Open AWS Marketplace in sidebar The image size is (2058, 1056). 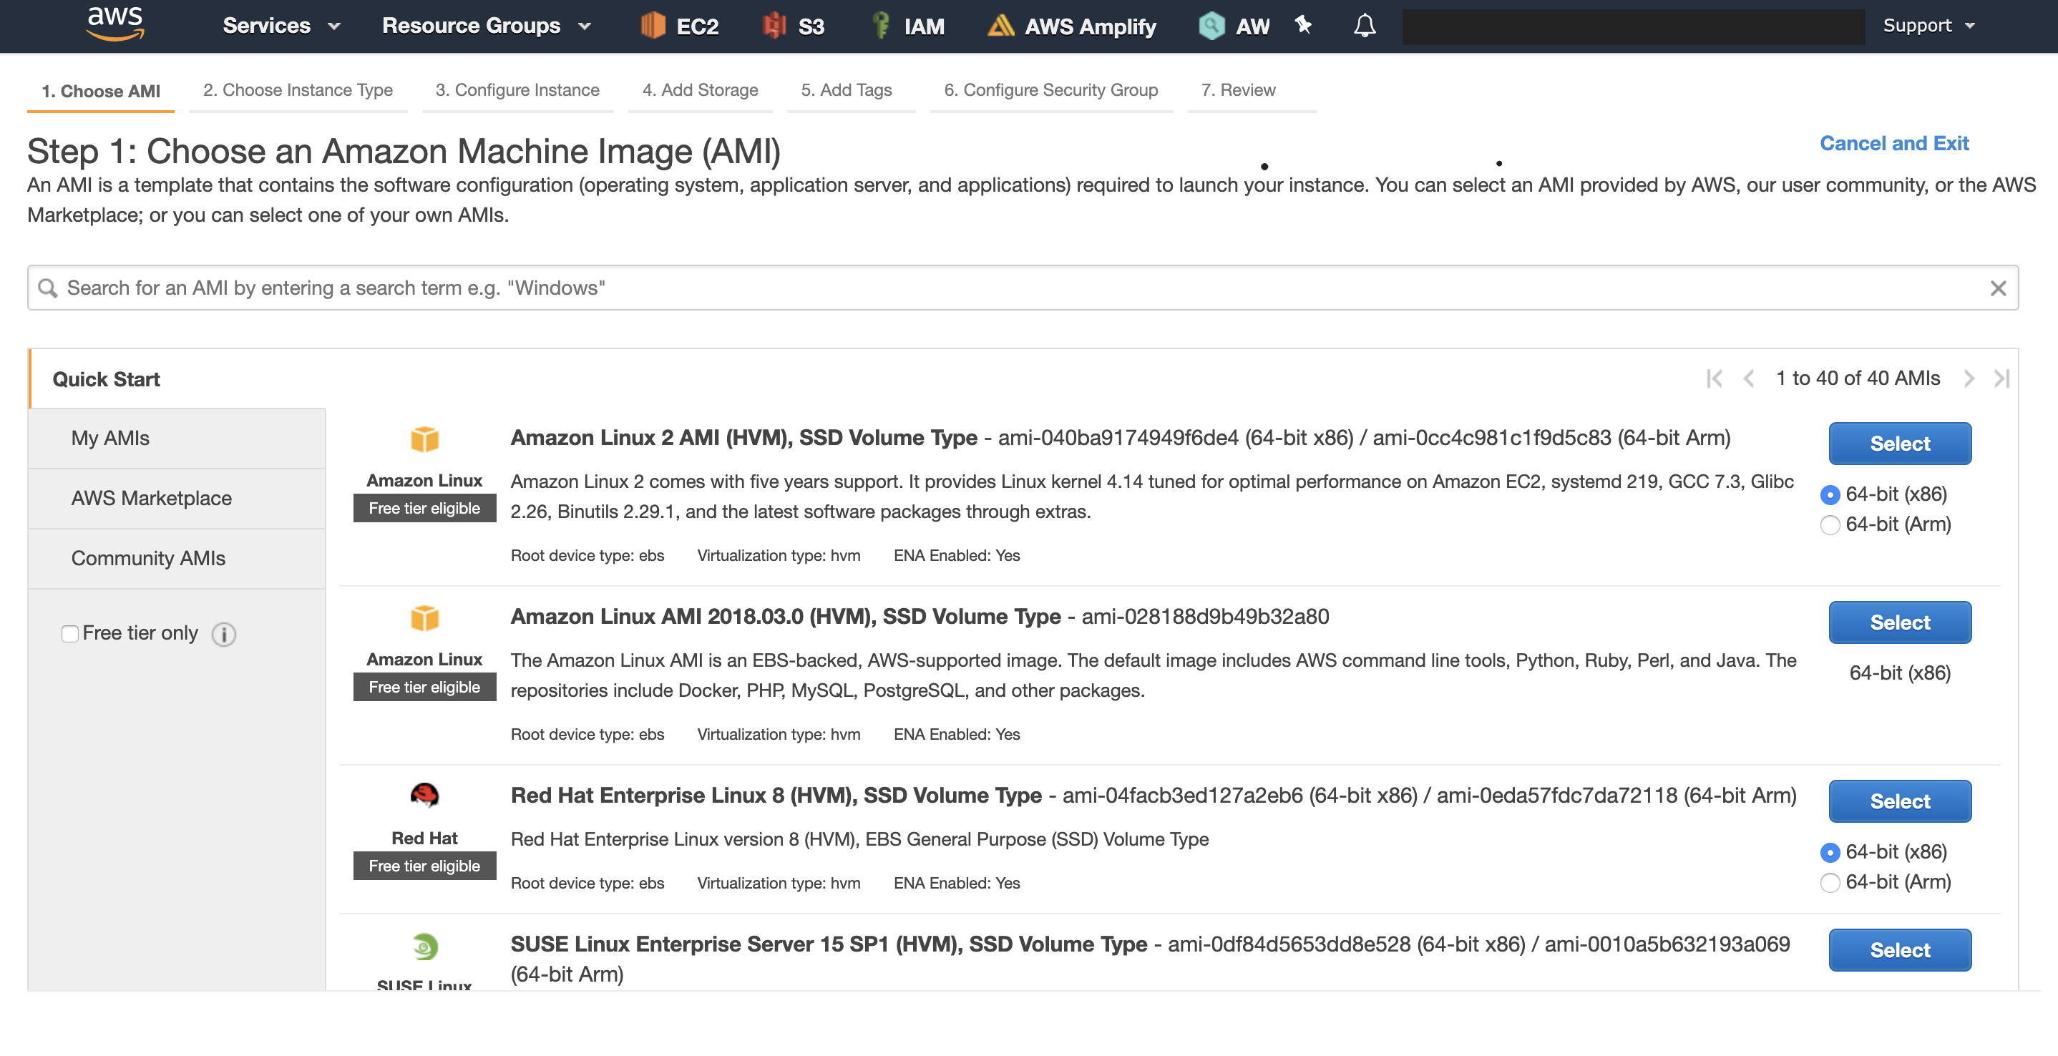pos(177,499)
